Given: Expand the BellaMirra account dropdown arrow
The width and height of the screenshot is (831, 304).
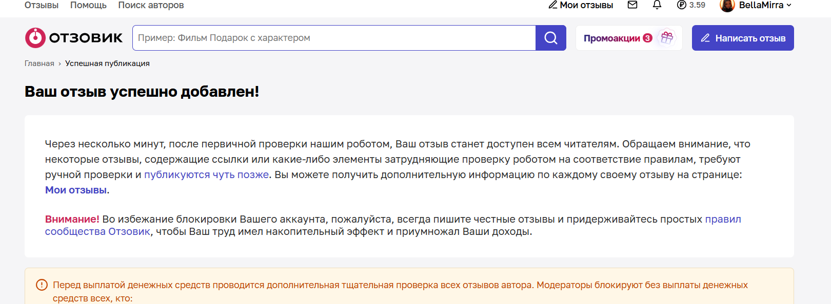Looking at the screenshot, I should click(789, 5).
